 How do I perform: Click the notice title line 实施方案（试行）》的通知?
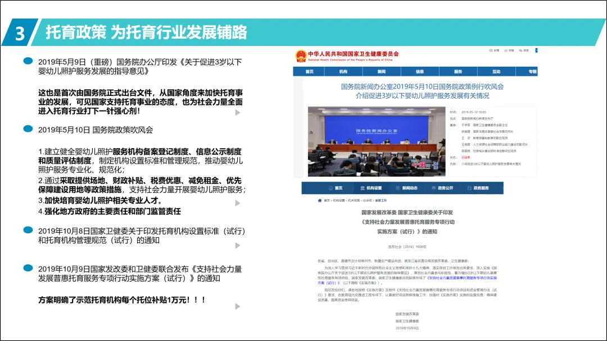pyautogui.click(x=407, y=232)
